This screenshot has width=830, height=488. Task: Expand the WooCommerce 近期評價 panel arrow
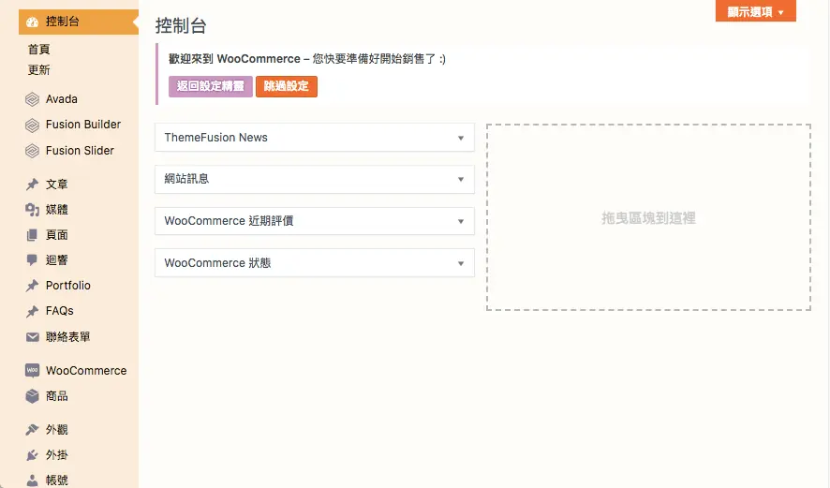coord(461,221)
